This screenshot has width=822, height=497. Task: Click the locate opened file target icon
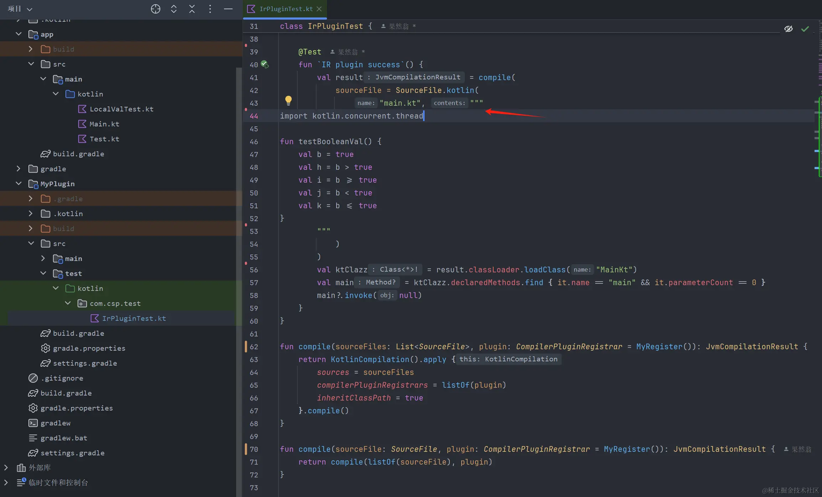click(156, 9)
